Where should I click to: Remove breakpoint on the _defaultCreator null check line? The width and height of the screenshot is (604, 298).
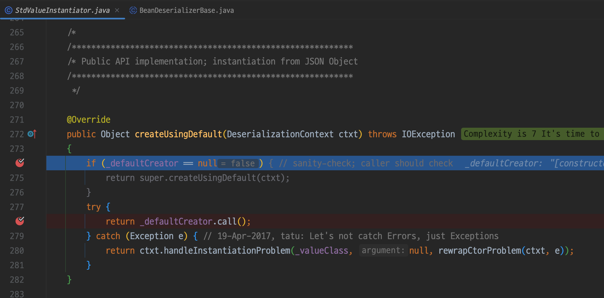pyautogui.click(x=20, y=163)
